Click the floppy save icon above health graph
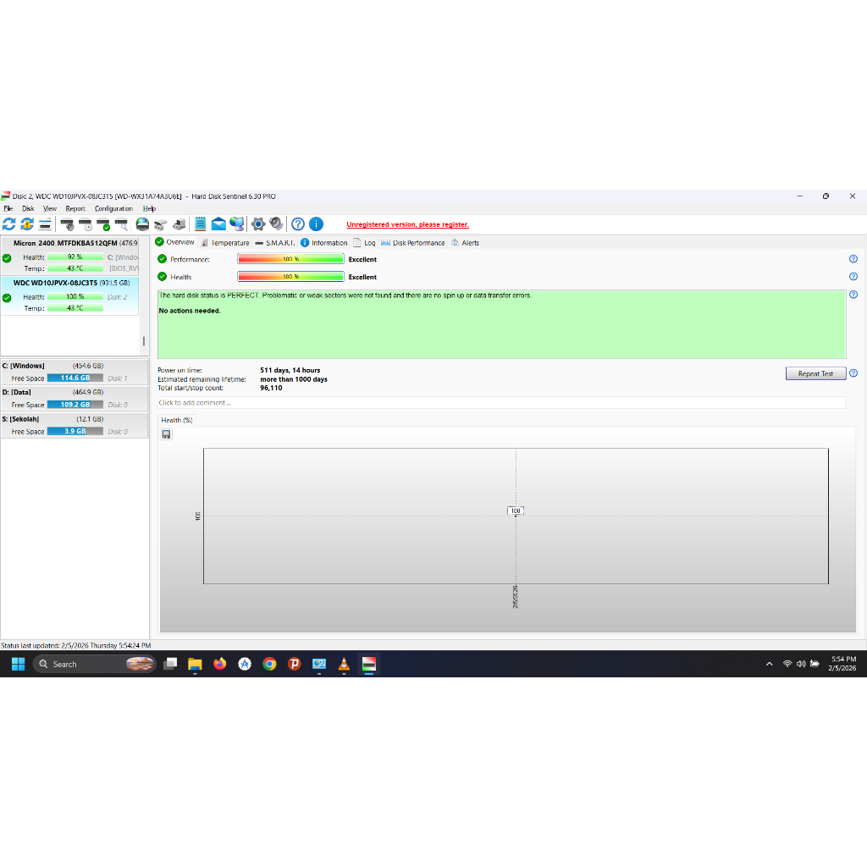867x867 pixels. [166, 434]
